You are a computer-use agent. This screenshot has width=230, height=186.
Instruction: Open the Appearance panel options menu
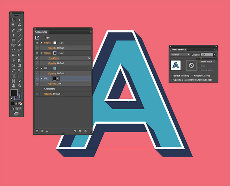(90, 32)
